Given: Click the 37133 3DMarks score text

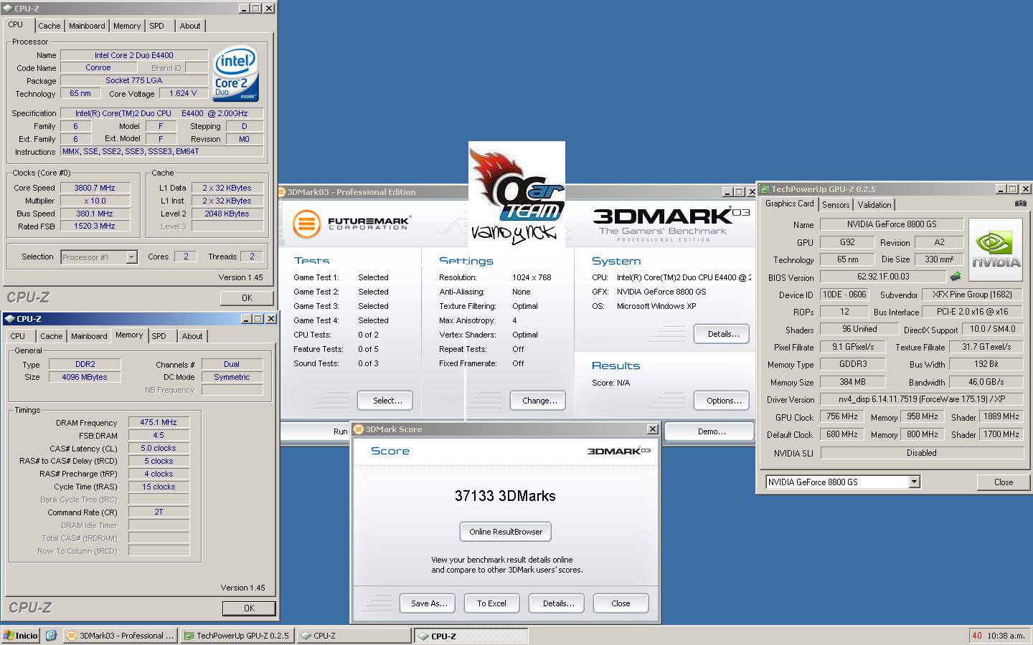Looking at the screenshot, I should coord(505,496).
